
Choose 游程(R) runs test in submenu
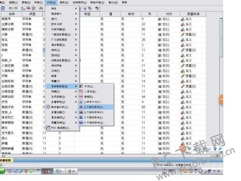96,97
